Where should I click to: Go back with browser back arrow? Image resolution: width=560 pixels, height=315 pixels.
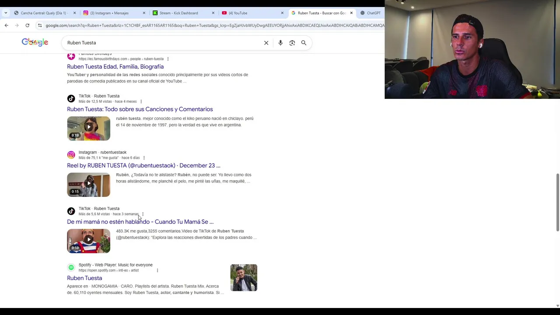(7, 25)
